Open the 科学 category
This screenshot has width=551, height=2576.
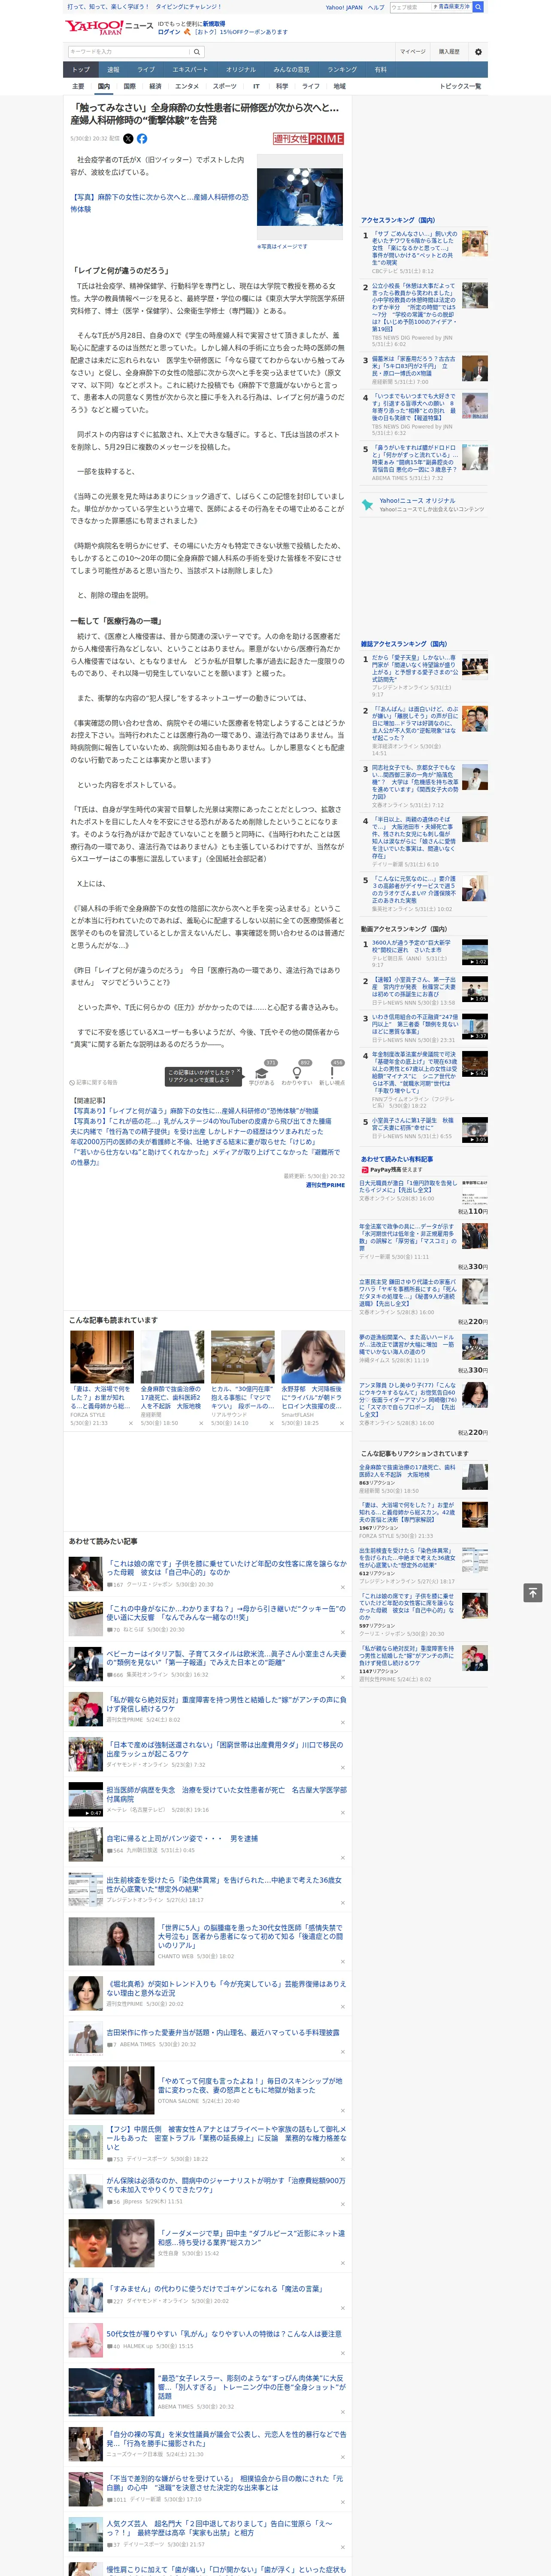pos(282,86)
